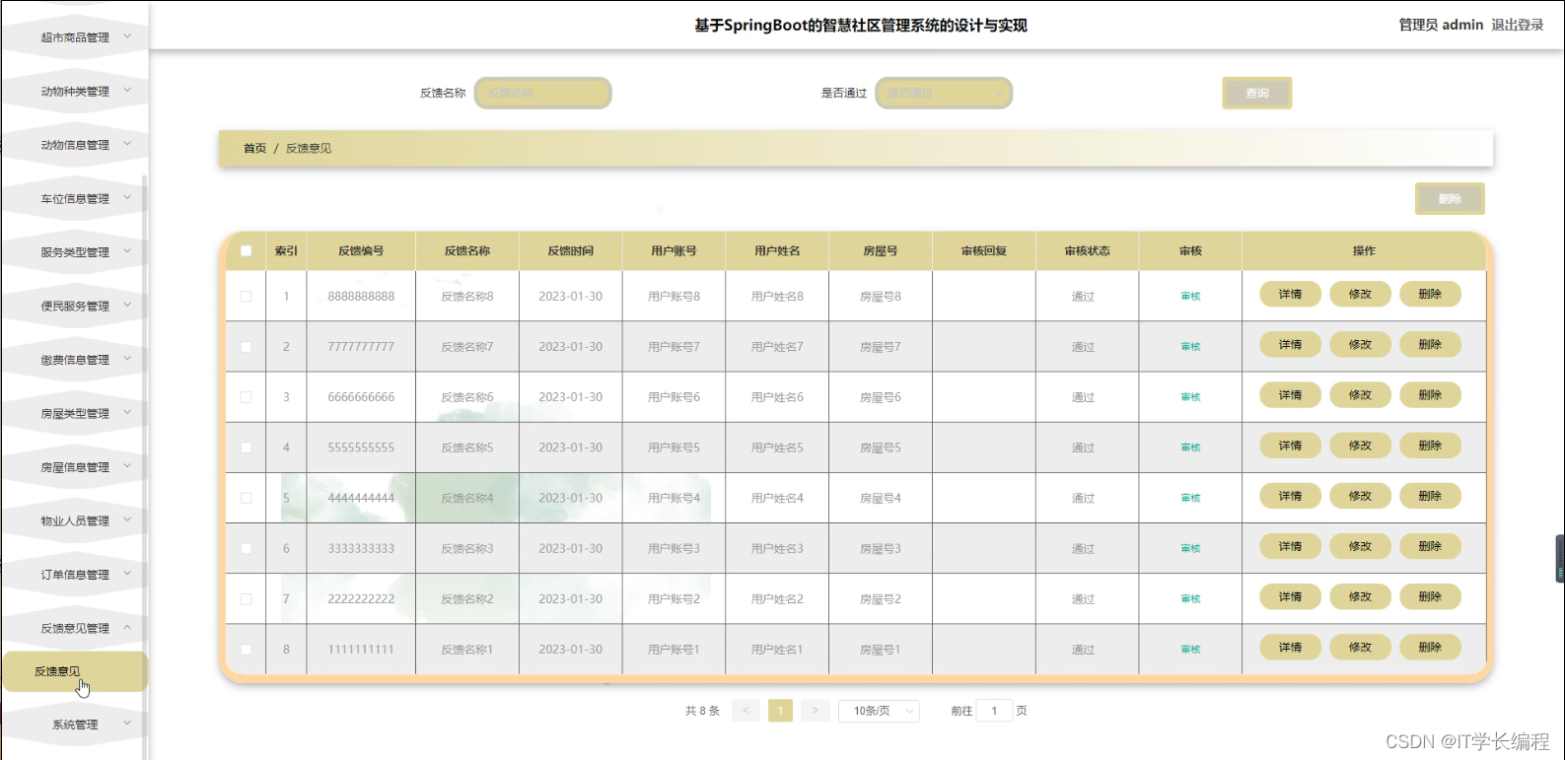Screen dimensions: 1565x760
Task: Click 修改 for row 4444444444
Action: click(1360, 496)
